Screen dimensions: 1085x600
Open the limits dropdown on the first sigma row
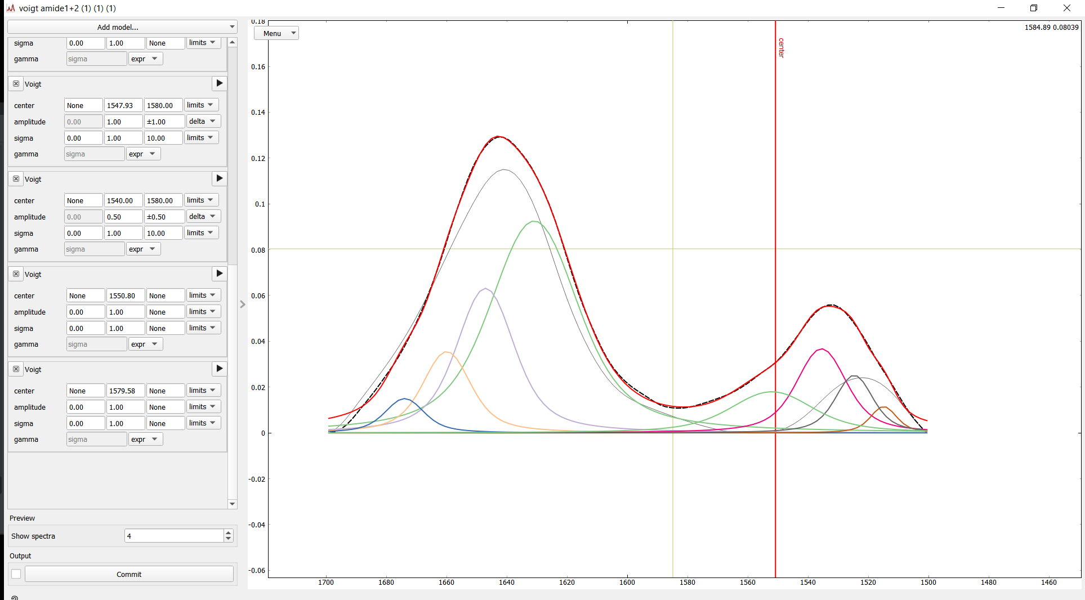coord(203,42)
